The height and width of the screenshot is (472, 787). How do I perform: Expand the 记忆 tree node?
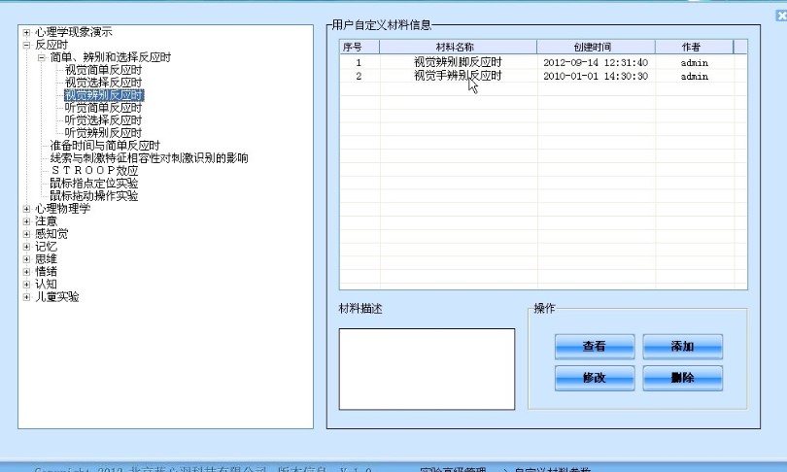26,247
